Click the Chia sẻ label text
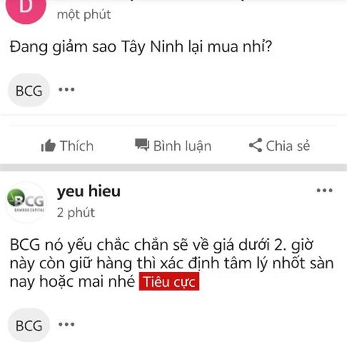Viewport: 347px width, 347px height. (288, 146)
